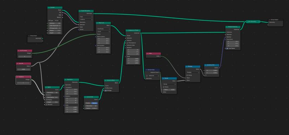Click the Cylinder Top output socket
Image resolution: width=289 pixels, height=135 pixels.
click(x=62, y=13)
